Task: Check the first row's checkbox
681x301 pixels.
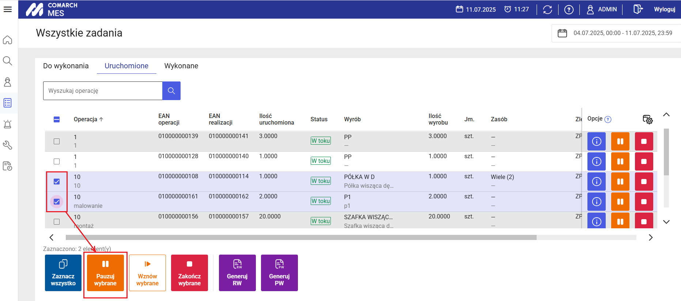Action: click(57, 141)
